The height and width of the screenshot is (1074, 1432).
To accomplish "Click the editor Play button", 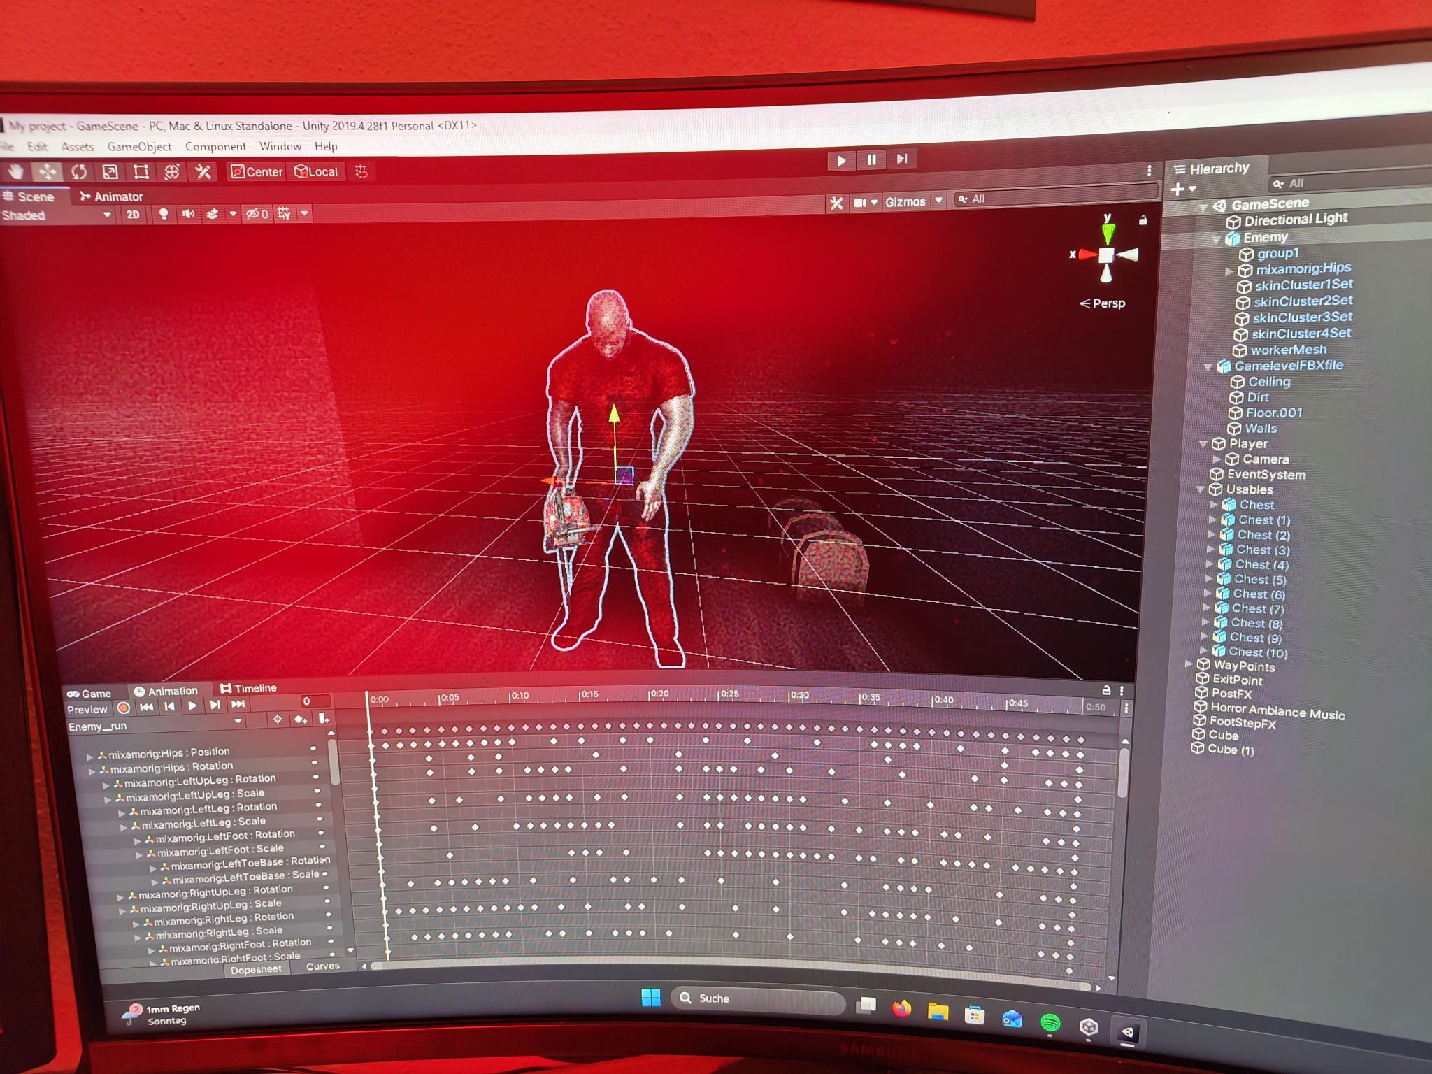I will point(841,160).
